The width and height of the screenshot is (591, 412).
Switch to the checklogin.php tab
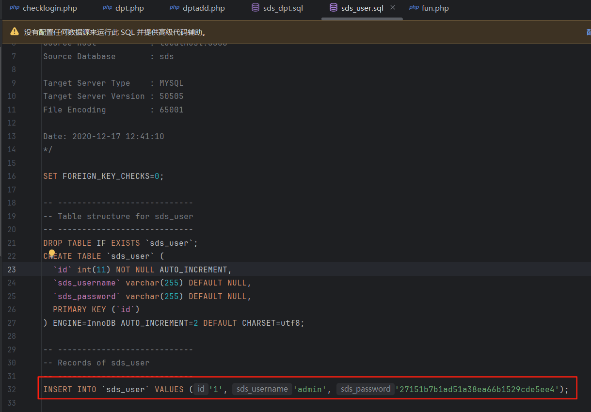tap(43, 8)
